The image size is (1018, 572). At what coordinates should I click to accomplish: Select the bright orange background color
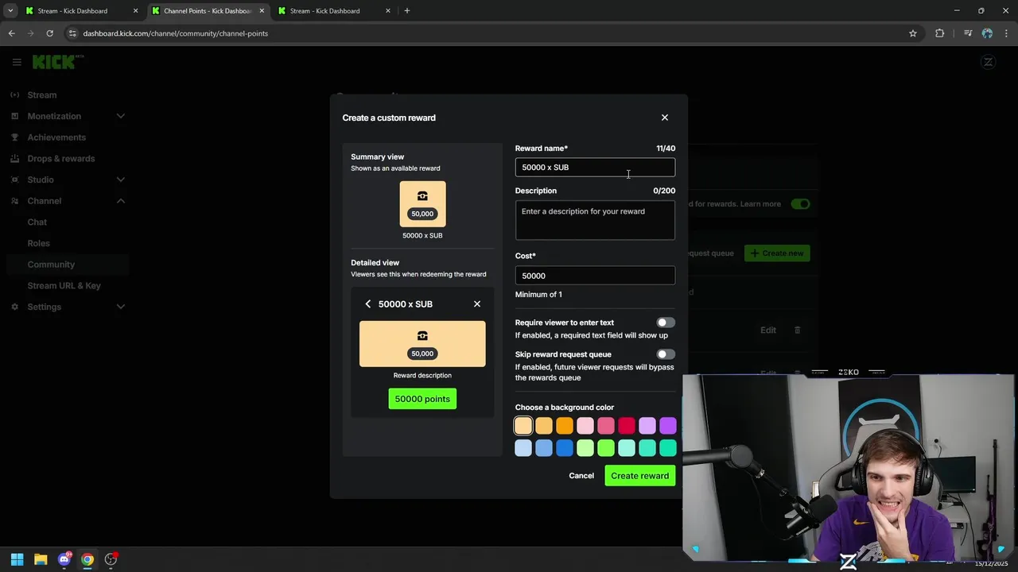565,427
